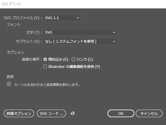The image size is (166, 125).
Task: Click chevron on なし (システムフォントを使用) box
Action: pyautogui.click(x=114, y=41)
